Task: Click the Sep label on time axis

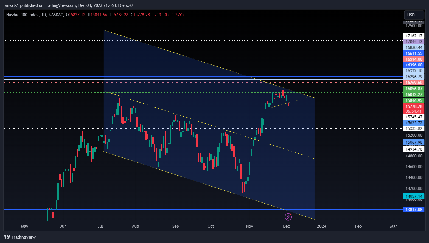Action: coord(176,226)
